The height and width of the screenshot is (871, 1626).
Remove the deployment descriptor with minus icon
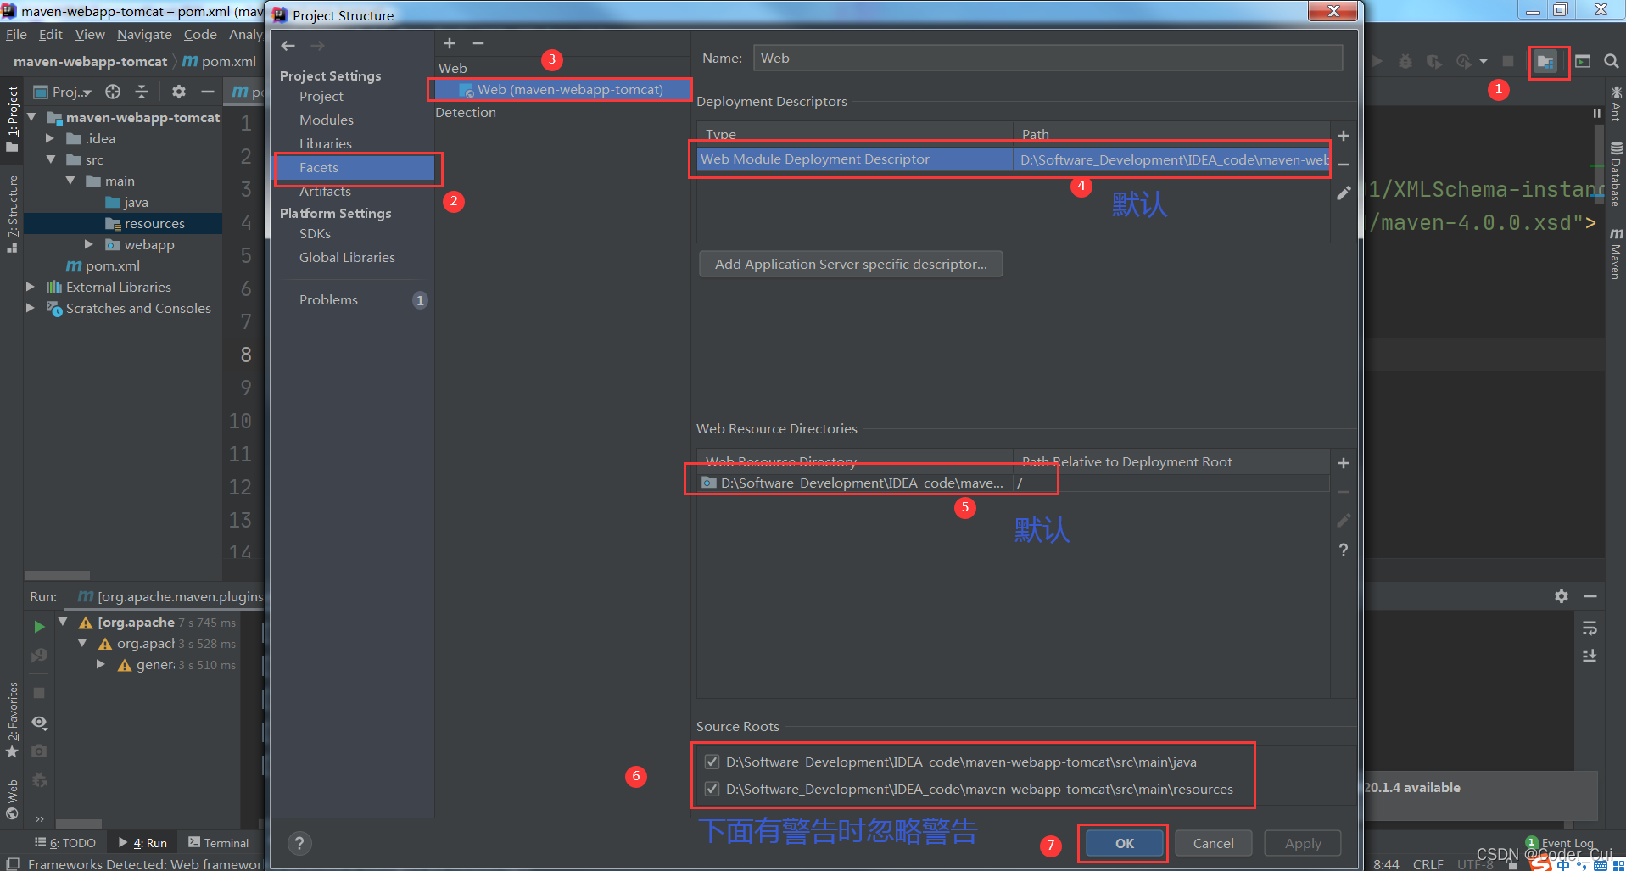coord(1344,165)
